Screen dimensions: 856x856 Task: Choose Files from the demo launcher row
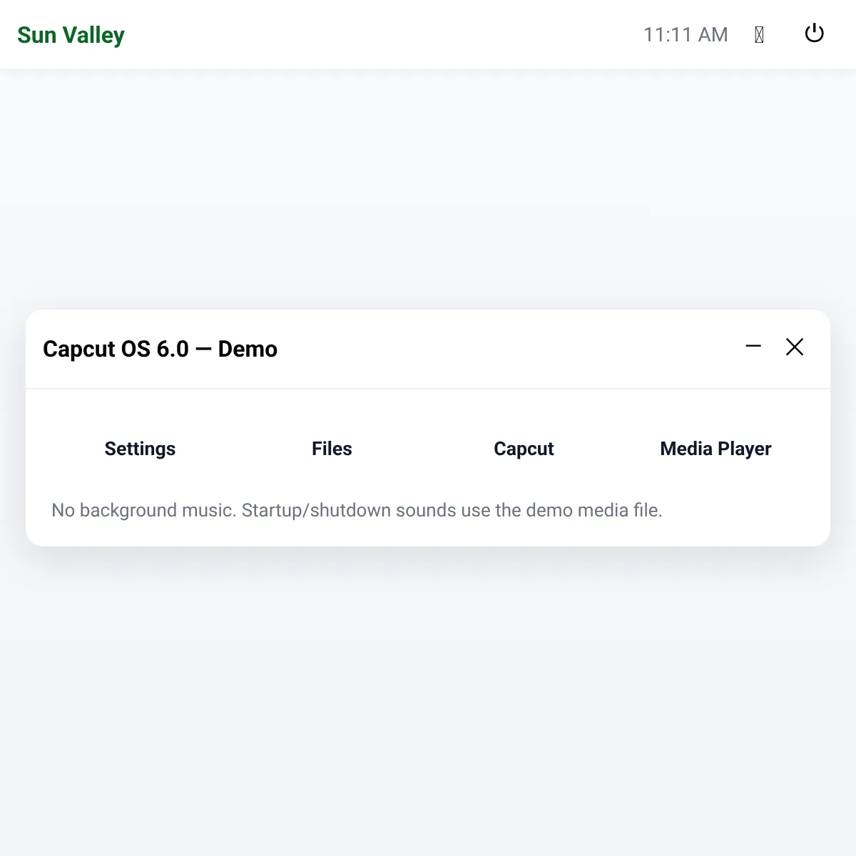[332, 449]
